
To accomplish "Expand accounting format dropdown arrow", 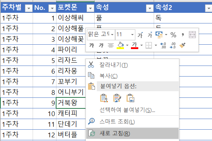I will [166, 35].
